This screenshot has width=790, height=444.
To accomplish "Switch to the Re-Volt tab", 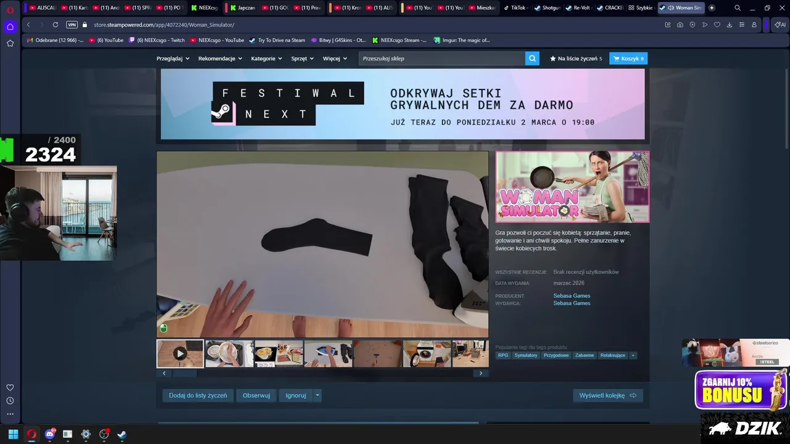I will click(x=578, y=8).
